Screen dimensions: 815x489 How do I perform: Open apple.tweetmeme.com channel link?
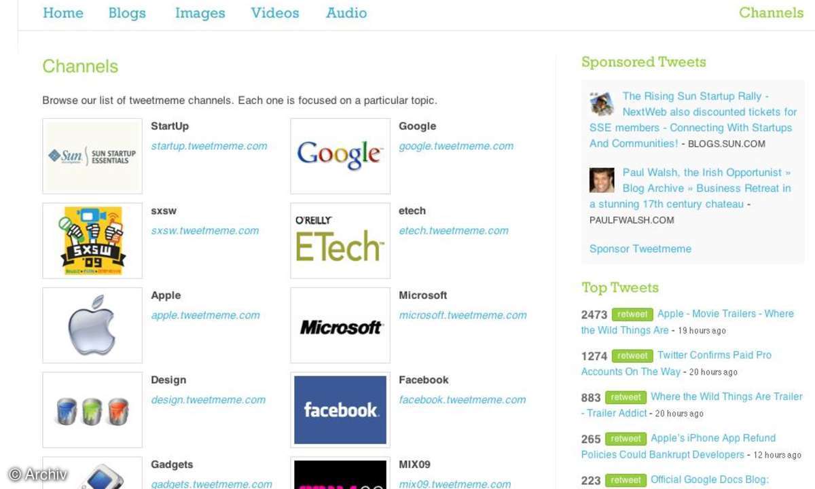tap(206, 315)
